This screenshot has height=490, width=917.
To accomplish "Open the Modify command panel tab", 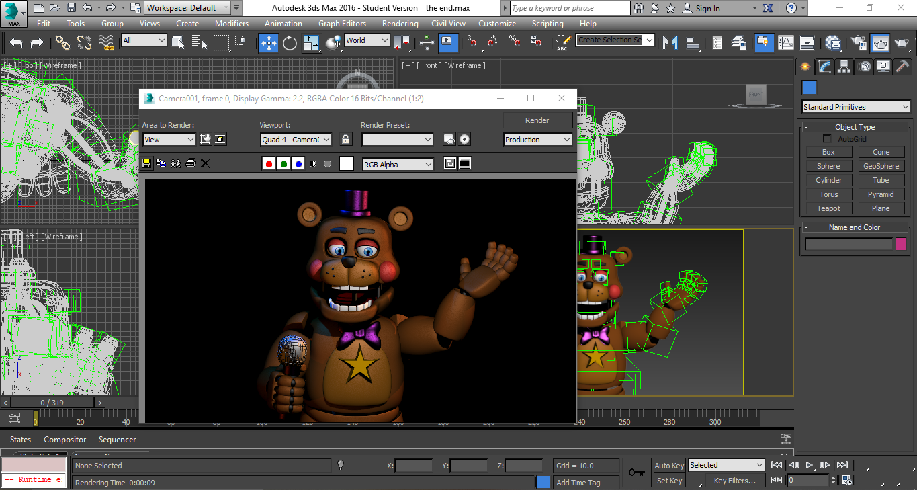I will point(824,66).
